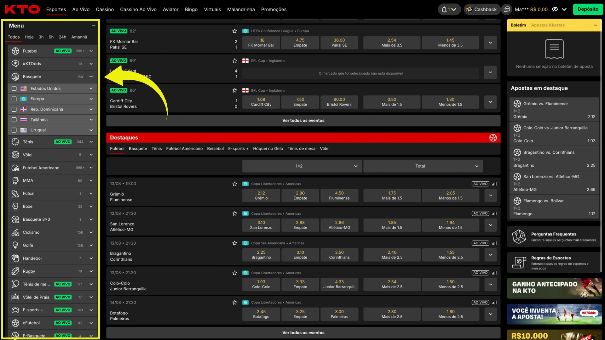Click the Boxe boxing glove icon
The width and height of the screenshot is (605, 340).
coord(15,206)
